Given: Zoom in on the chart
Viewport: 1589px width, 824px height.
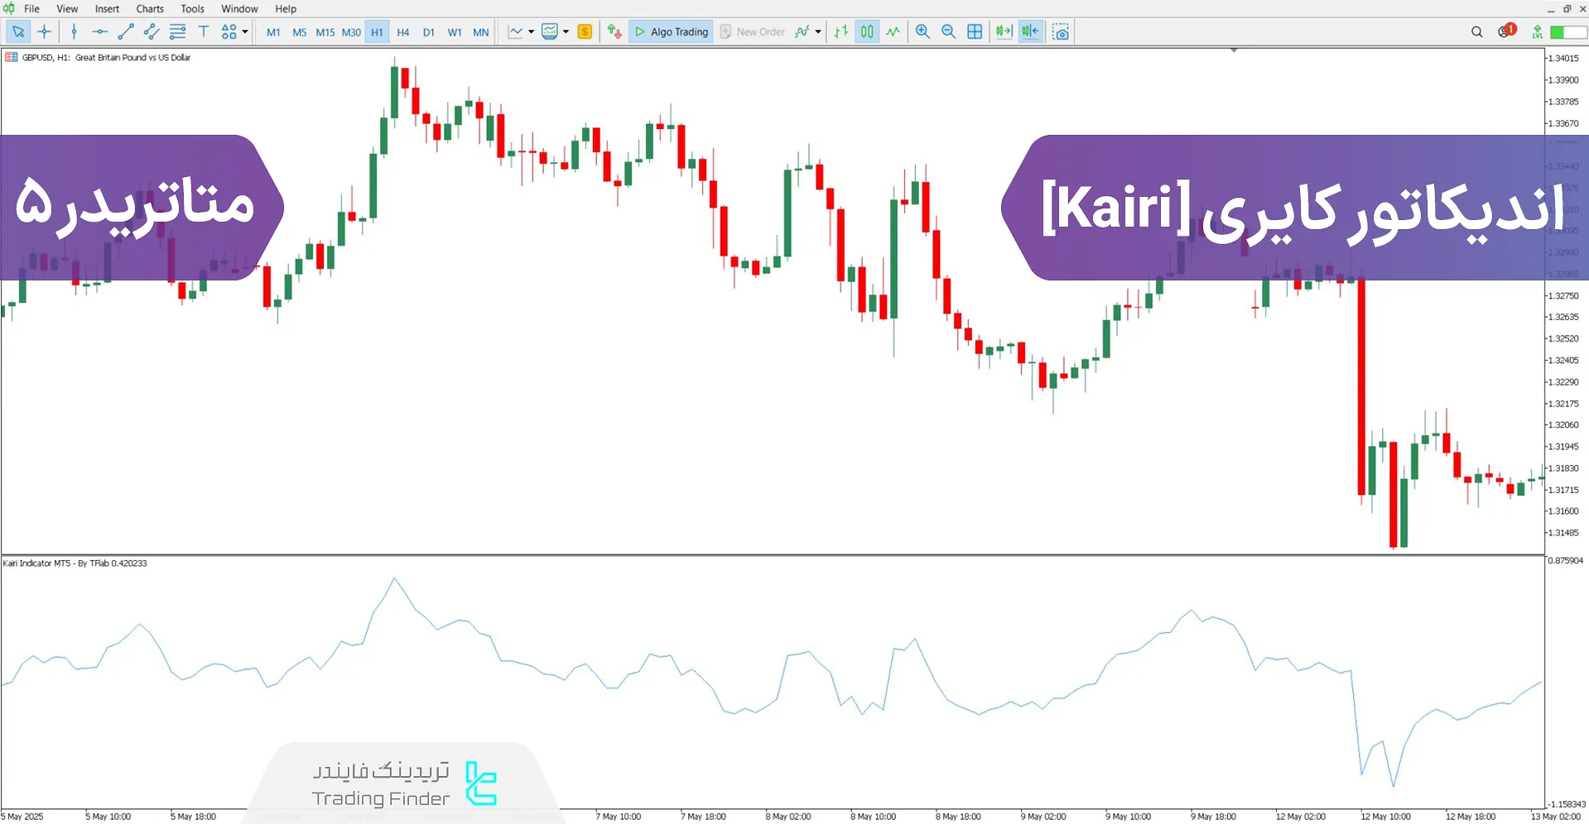Looking at the screenshot, I should pyautogui.click(x=922, y=31).
